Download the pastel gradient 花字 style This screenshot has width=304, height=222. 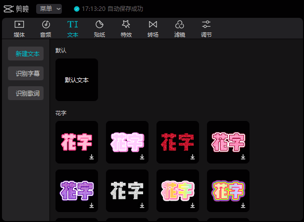[193, 205]
